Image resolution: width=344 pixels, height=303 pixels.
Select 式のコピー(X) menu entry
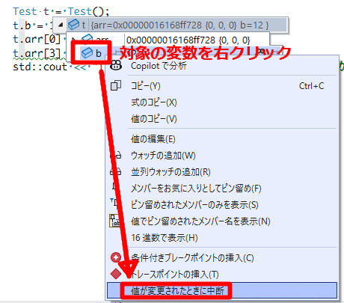(154, 102)
